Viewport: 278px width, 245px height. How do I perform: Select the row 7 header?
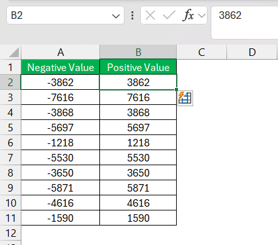click(11, 158)
